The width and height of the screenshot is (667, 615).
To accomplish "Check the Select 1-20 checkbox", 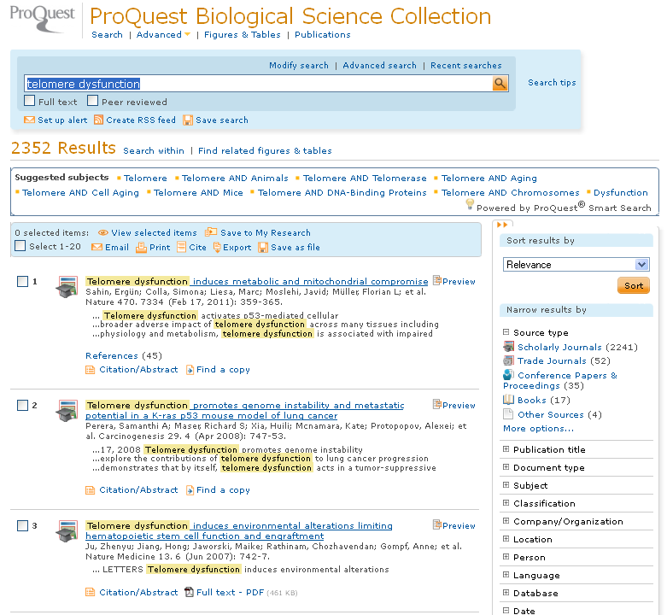I will click(x=20, y=246).
